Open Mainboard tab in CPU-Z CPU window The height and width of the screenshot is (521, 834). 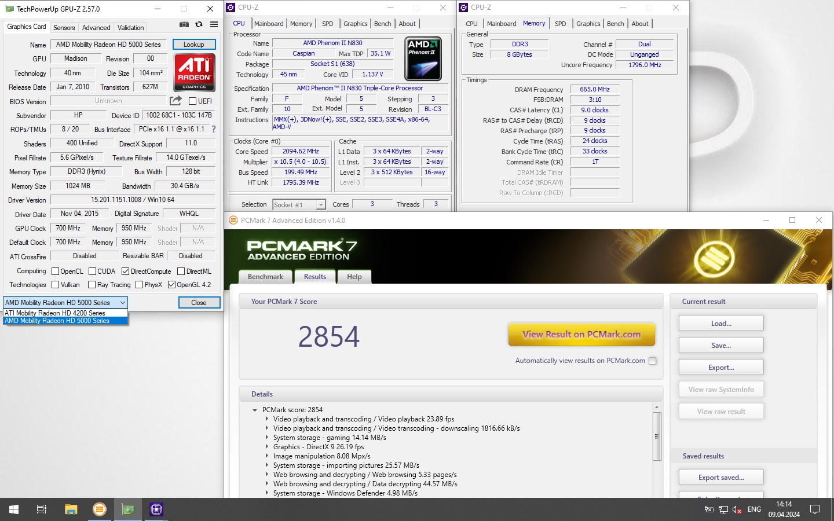[269, 24]
